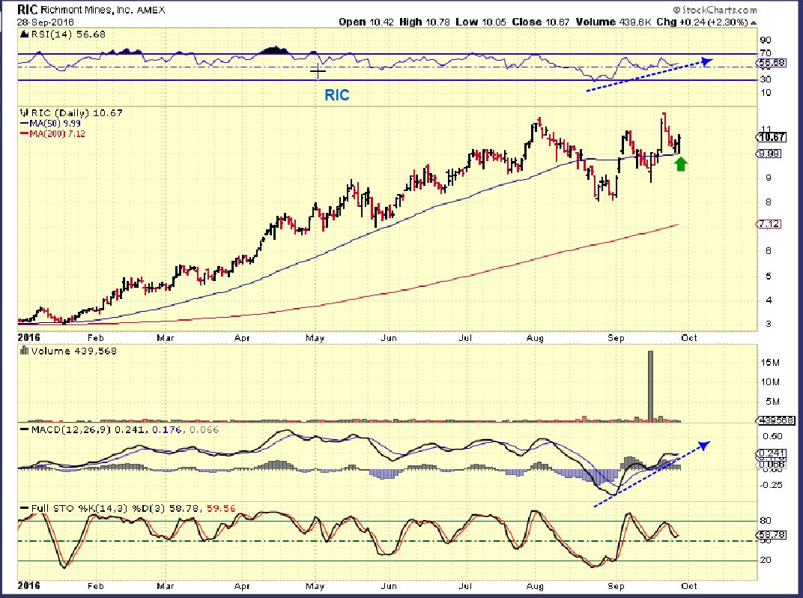Click the 'RSI(14) 56.68' panel label
Screen dimensions: 803x598
(67, 34)
